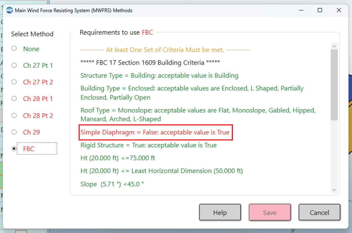Click the MWFRS app icon in title bar
352x233 pixels.
pyautogui.click(x=9, y=11)
